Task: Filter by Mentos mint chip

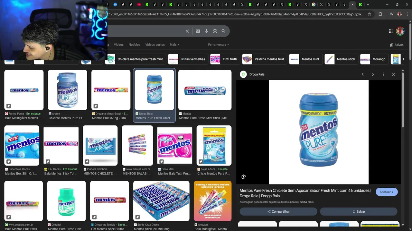Action: [x=305, y=59]
